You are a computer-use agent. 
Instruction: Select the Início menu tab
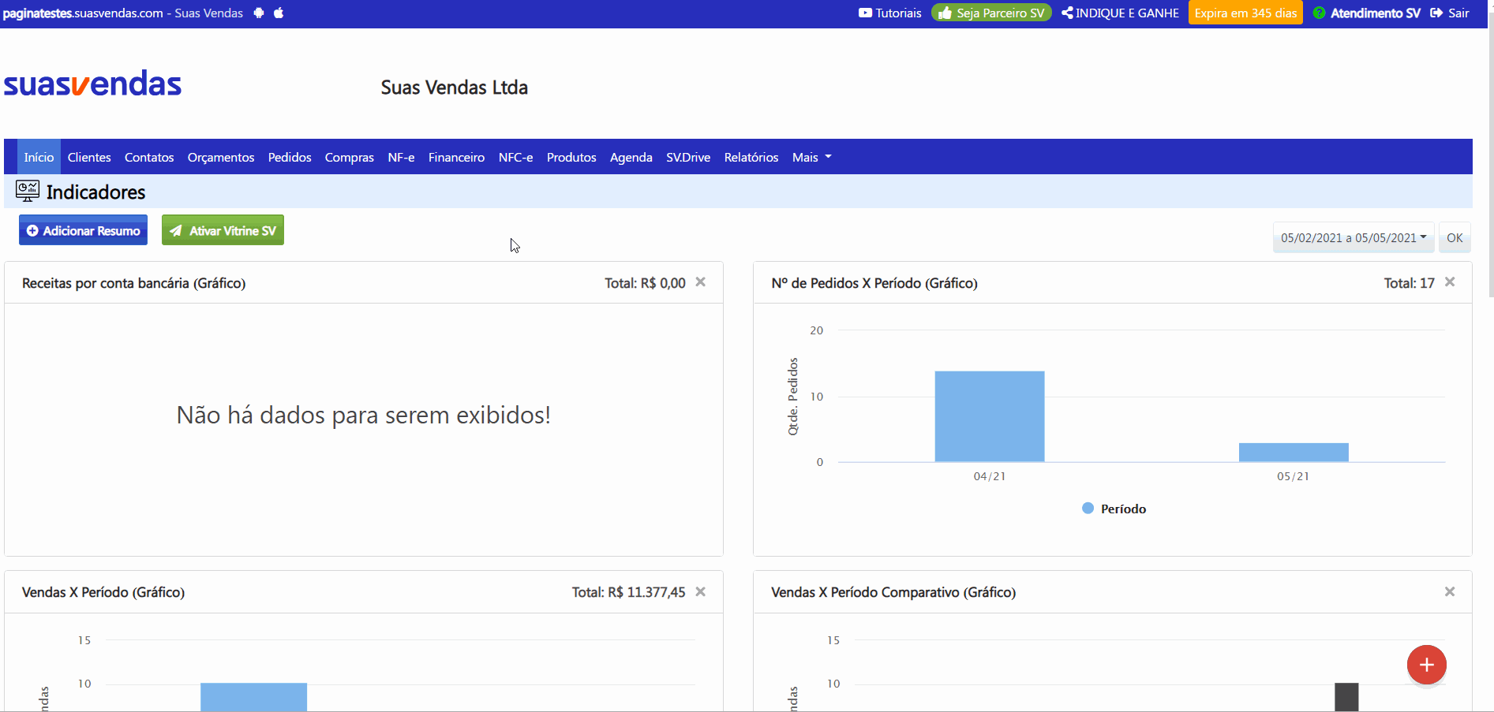(39, 157)
